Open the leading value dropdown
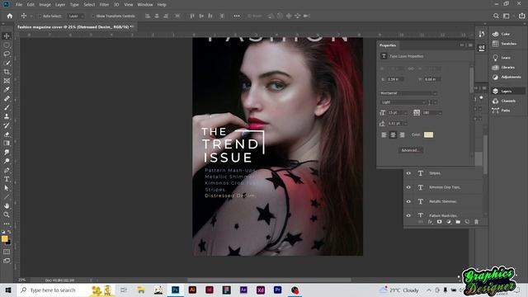 tap(405, 124)
